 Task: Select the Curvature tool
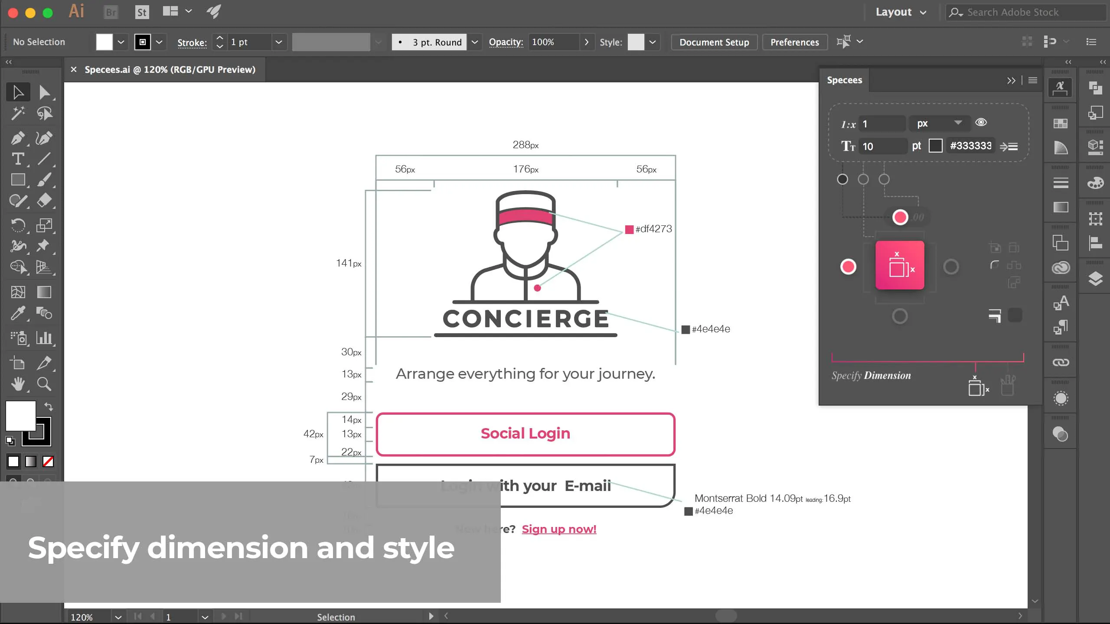tap(44, 138)
